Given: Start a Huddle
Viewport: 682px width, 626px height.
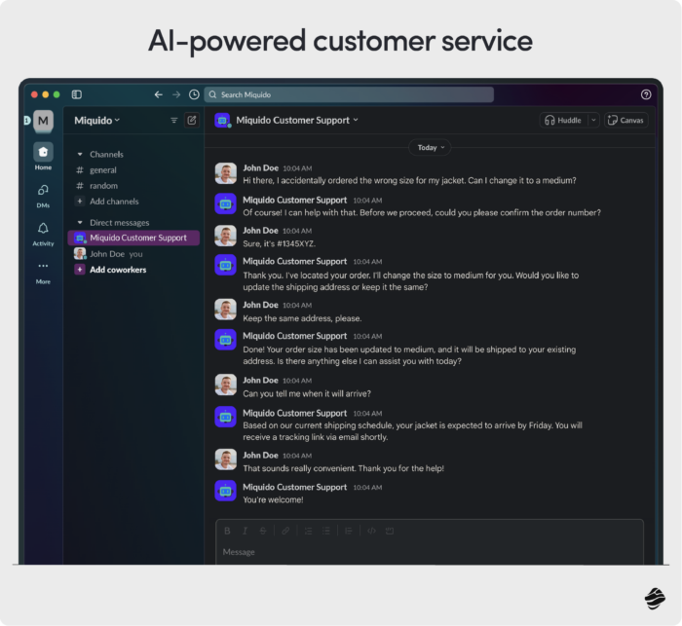Looking at the screenshot, I should [x=564, y=121].
